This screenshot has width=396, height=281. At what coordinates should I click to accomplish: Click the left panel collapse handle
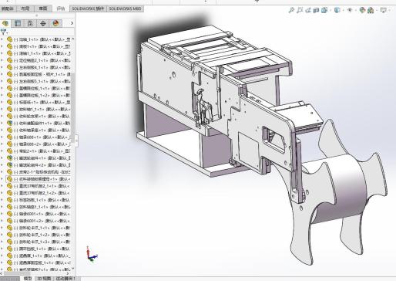click(x=76, y=140)
